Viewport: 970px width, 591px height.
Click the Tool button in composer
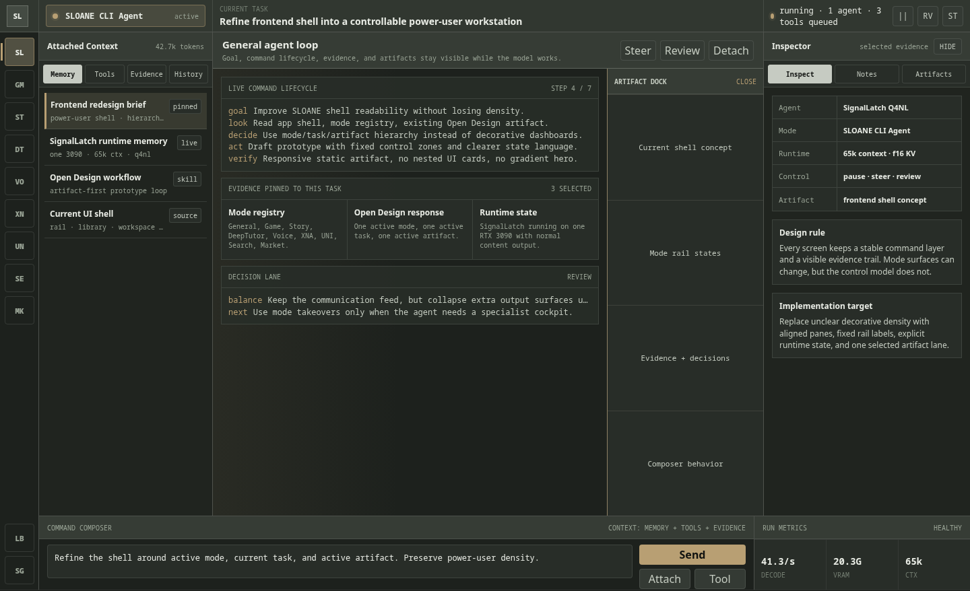point(720,579)
